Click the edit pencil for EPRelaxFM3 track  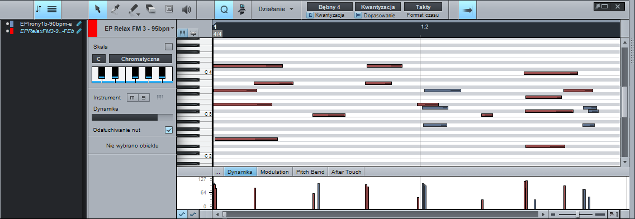[79, 31]
